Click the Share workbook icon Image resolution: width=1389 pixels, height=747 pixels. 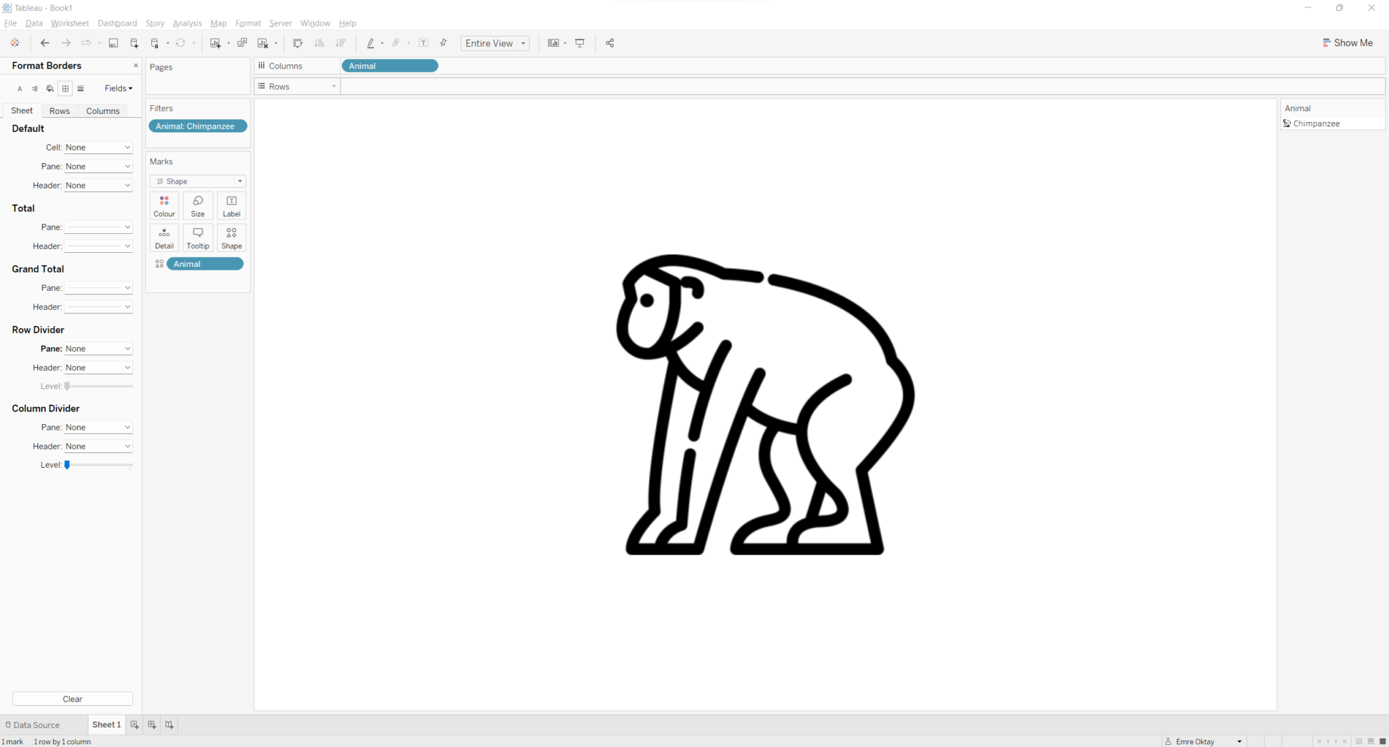point(608,43)
